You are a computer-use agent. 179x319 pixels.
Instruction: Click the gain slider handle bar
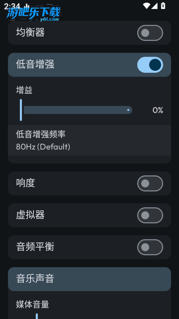tap(21, 110)
